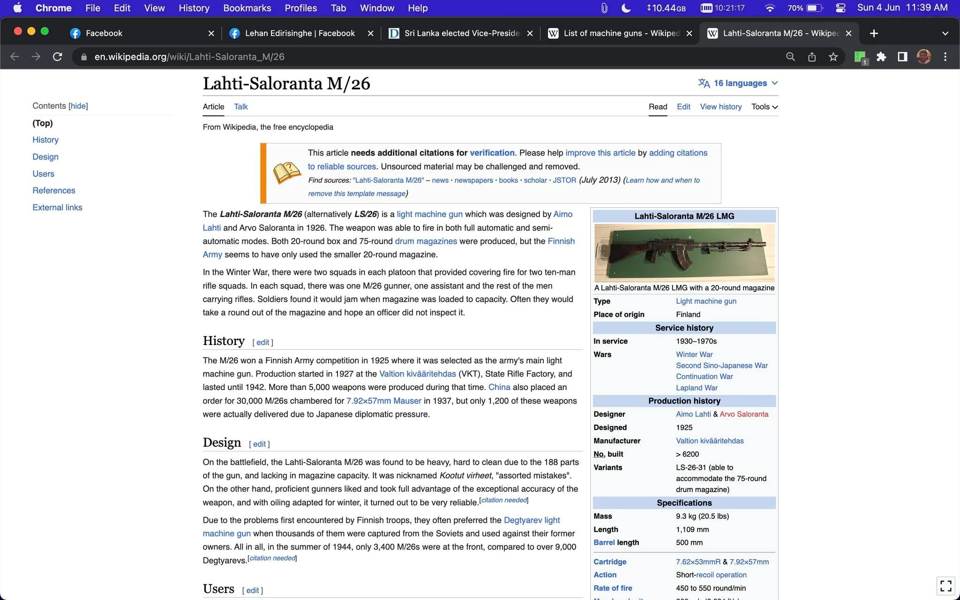The height and width of the screenshot is (600, 960).
Task: Hide the Contents sidebar
Action: [x=78, y=106]
